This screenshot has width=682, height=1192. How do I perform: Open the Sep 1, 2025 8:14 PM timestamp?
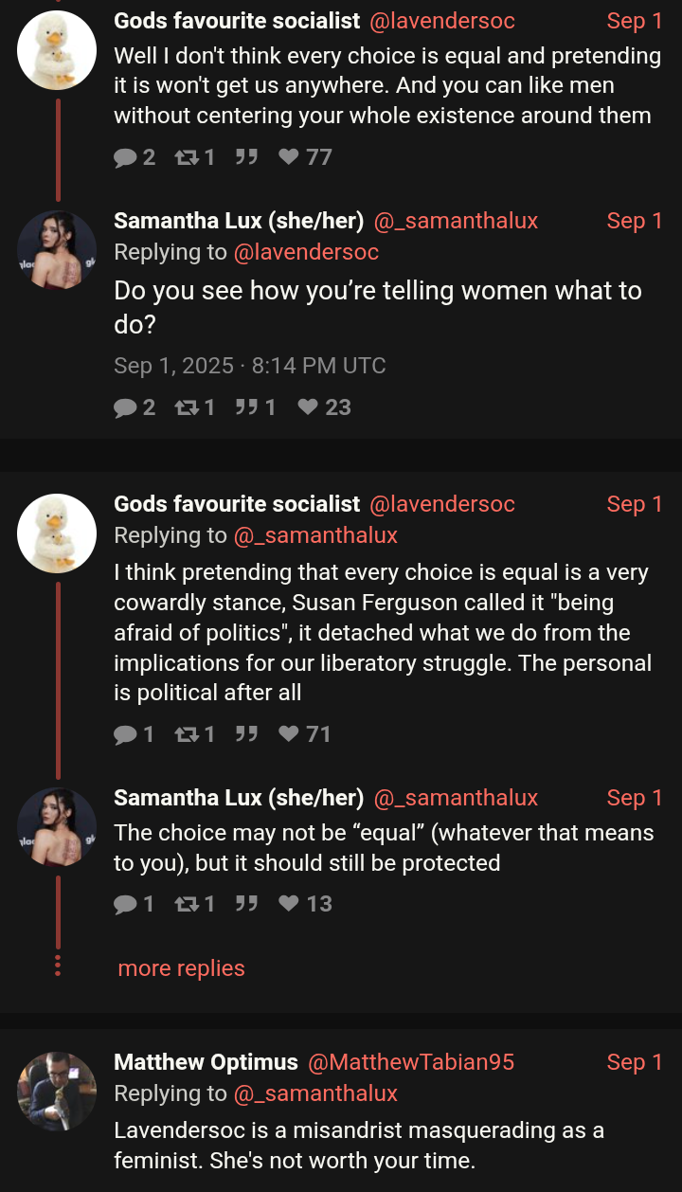[x=250, y=366]
